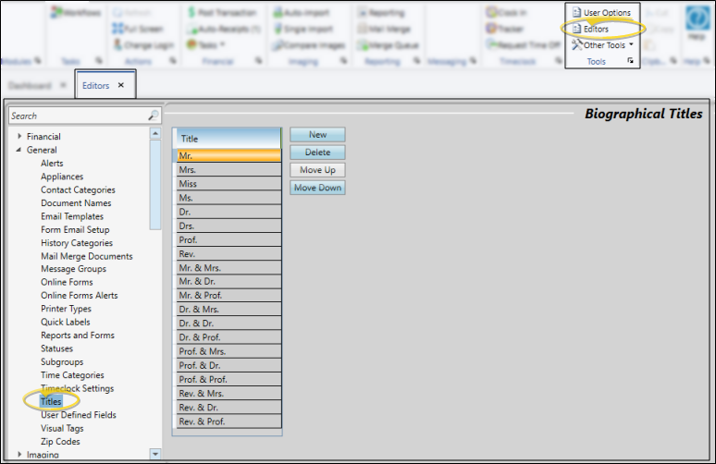Click the Search input field
This screenshot has height=464, width=716.
click(x=78, y=116)
